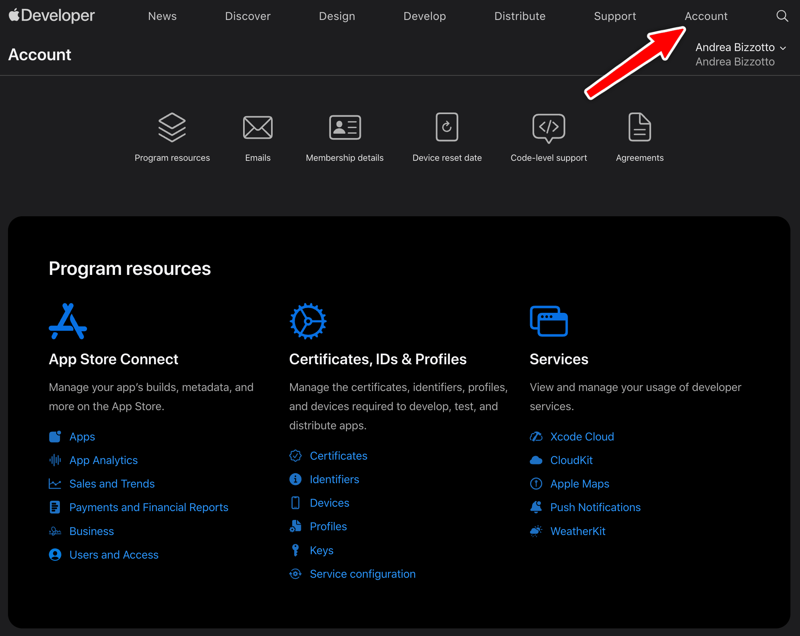
Task: Open the Distribute menu item
Action: pos(520,16)
